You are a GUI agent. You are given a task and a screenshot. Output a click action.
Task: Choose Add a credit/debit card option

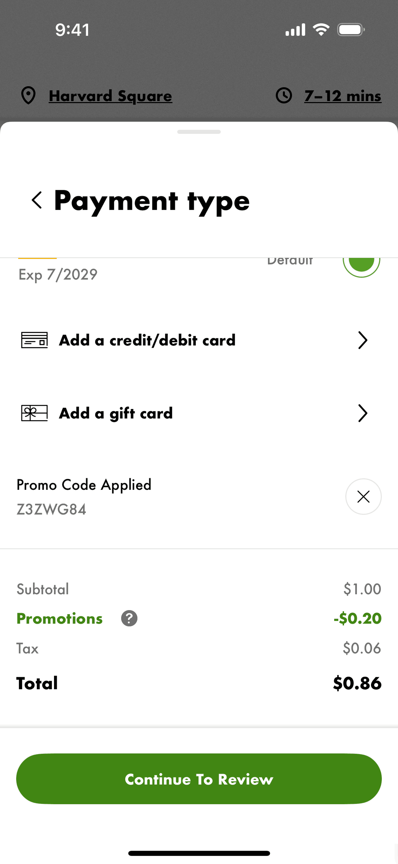pos(147,340)
